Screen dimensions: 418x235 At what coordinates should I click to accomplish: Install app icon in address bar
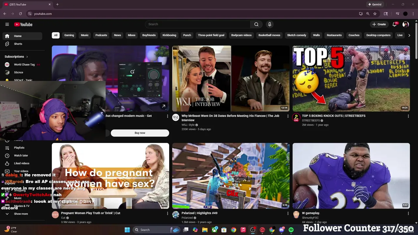[361, 14]
